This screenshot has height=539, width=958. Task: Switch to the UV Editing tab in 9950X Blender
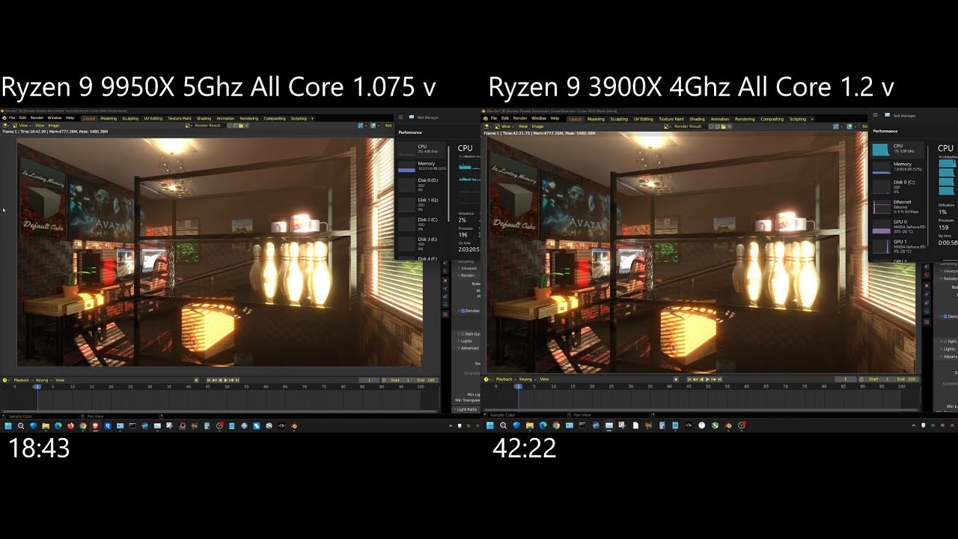[153, 118]
